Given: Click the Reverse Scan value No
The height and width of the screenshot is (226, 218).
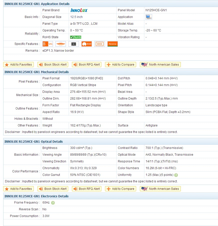Looking at the screenshot, I should pyautogui.click(x=44, y=209).
